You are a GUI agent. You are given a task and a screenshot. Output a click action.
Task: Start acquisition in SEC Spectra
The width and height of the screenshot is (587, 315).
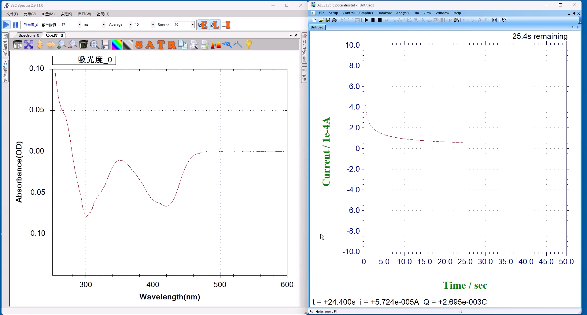pos(6,25)
